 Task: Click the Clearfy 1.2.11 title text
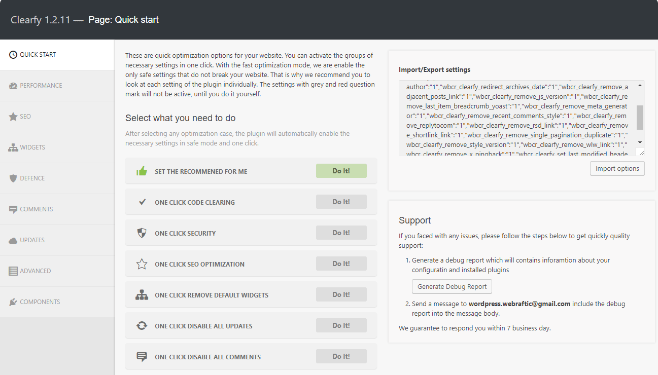pos(41,20)
